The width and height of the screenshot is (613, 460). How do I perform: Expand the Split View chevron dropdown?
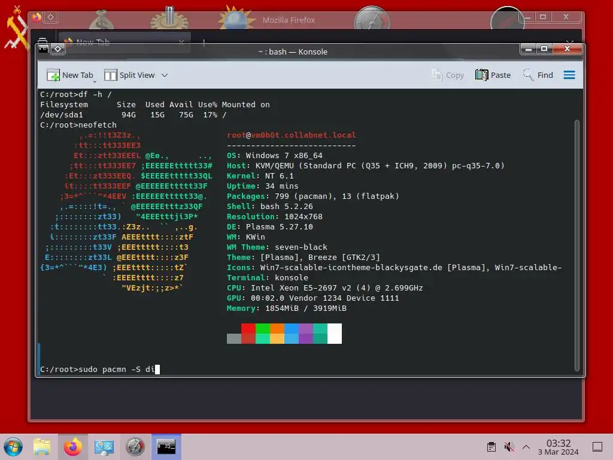point(165,75)
